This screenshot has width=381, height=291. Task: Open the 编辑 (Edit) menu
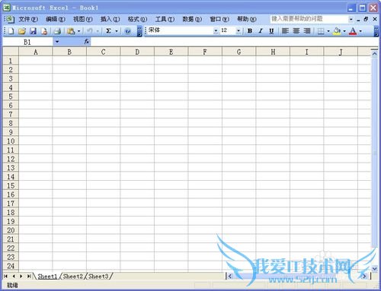pos(56,19)
